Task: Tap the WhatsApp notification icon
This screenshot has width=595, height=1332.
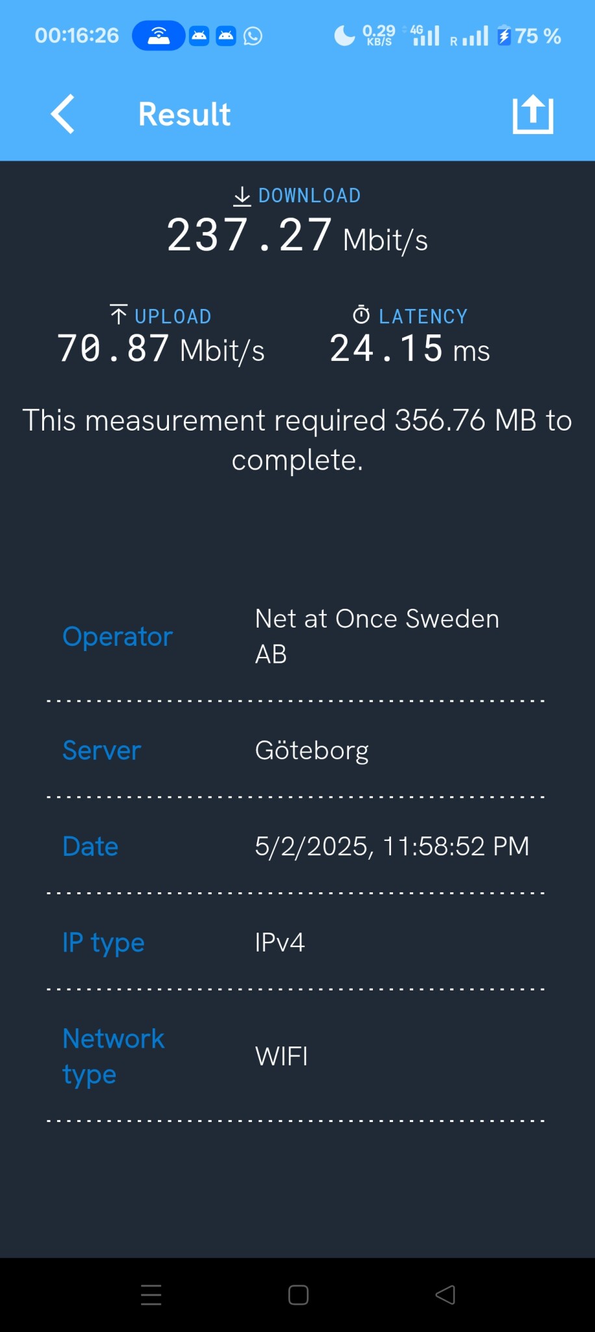Action: (253, 36)
